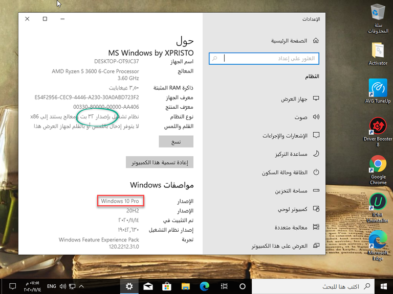The height and width of the screenshot is (294, 393).
Task: Open the Recycle Bin (سلة المحذوفات) desktop icon
Action: pos(378,19)
